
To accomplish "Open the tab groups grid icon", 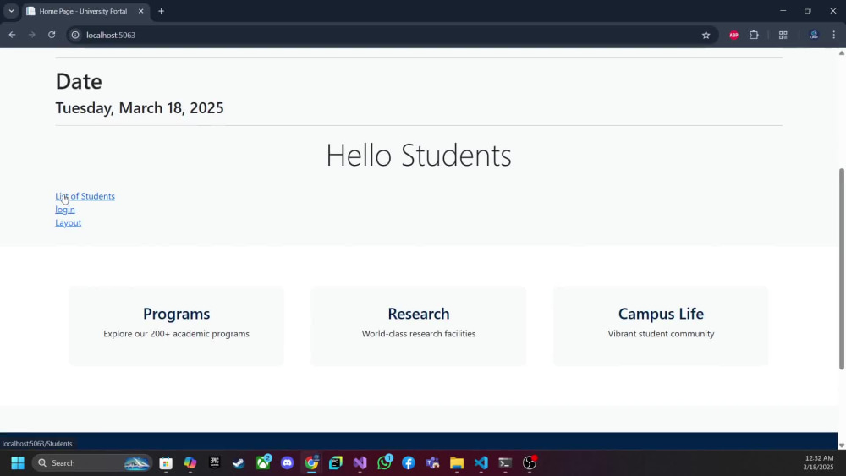I will [783, 35].
